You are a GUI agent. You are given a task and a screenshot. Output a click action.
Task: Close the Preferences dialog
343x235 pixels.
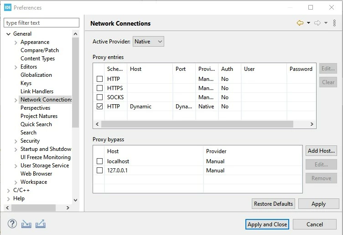click(332, 7)
